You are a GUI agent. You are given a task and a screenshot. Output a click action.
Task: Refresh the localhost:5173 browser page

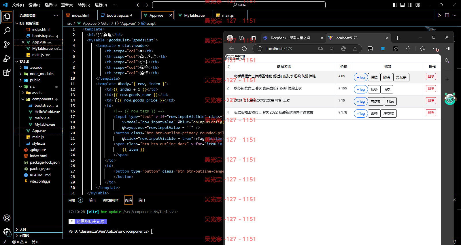244,49
